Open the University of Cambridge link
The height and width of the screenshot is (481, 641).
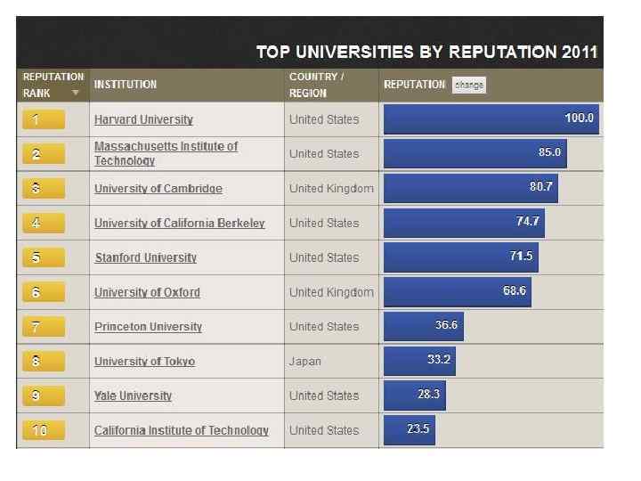coord(158,189)
